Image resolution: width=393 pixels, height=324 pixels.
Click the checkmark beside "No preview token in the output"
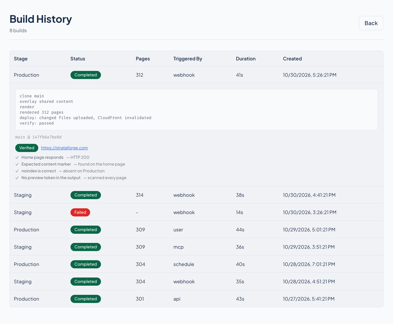coord(17,178)
